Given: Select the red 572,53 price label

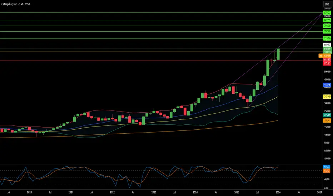Looking at the screenshot, I should pos(327,63).
